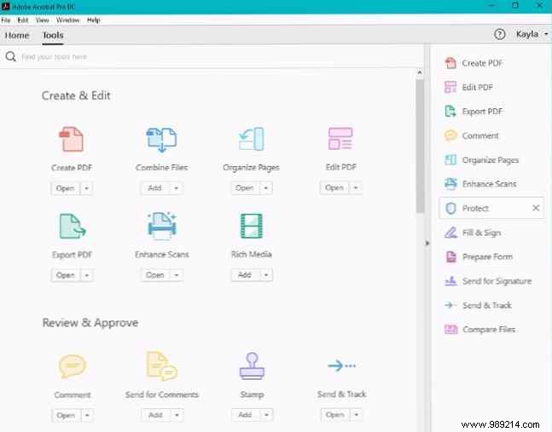This screenshot has height=432, width=552.
Task: Click Open button under Organize Pages
Action: click(x=245, y=188)
